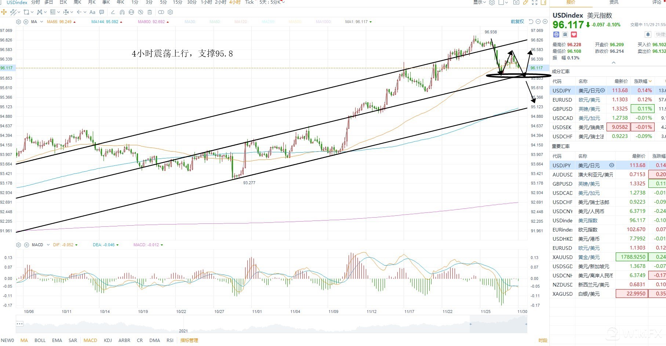This screenshot has width=666, height=346.
Task: Open the MACD indicator type dropdown
Action: tap(48, 245)
